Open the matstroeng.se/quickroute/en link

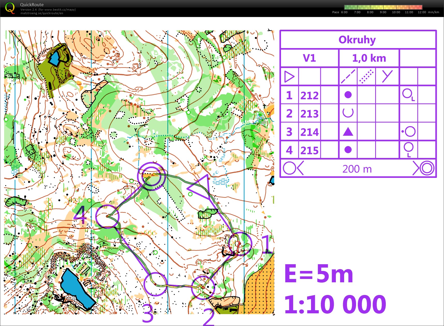[42, 13]
